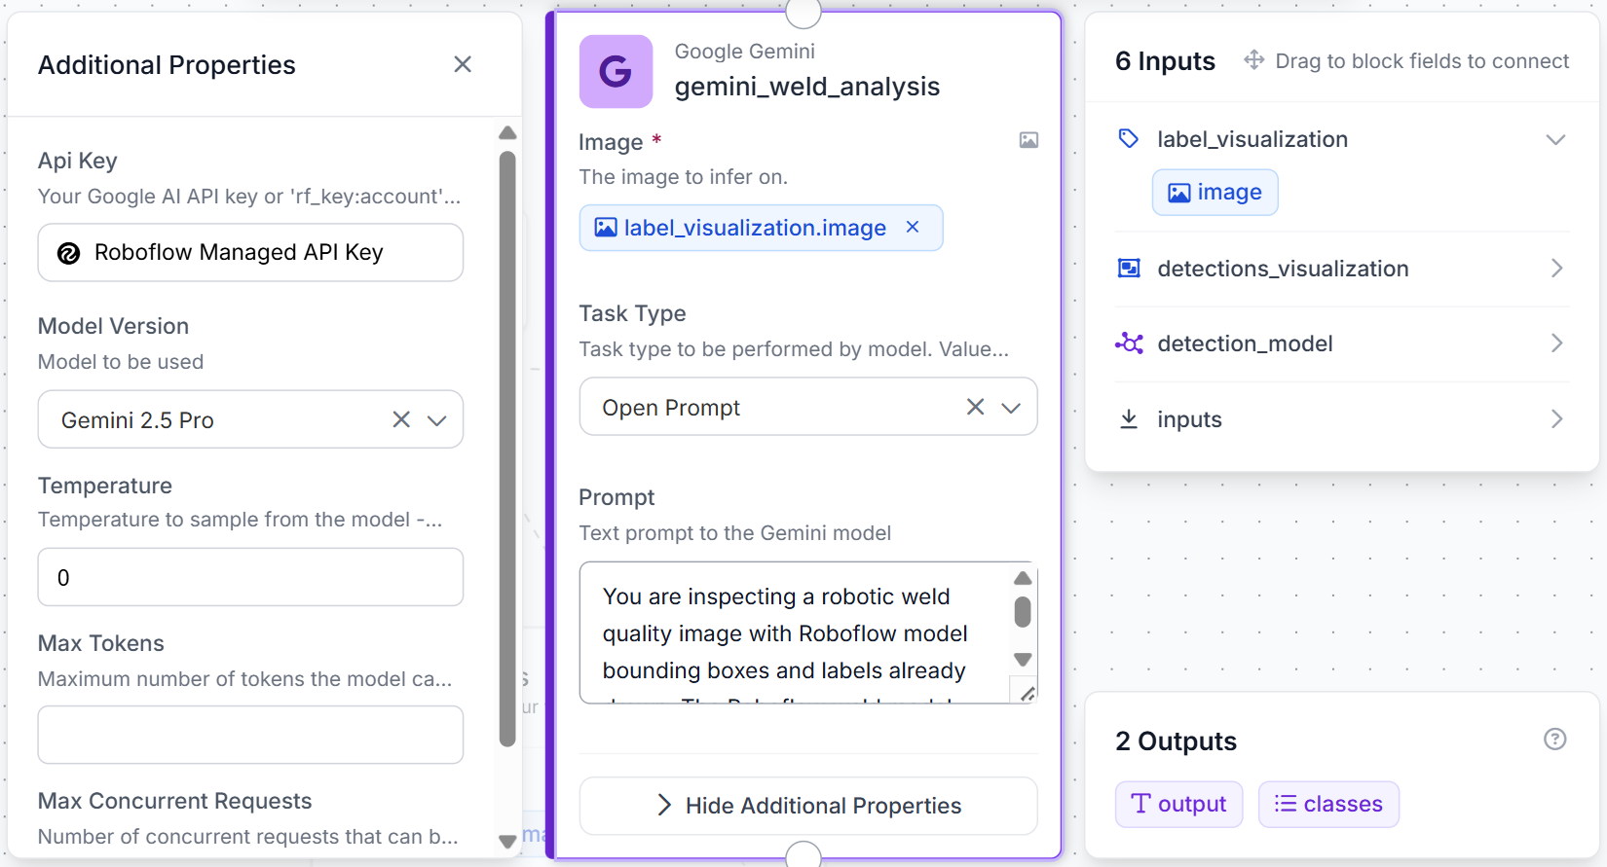Click the top connector circle of the Gemini block

803,12
